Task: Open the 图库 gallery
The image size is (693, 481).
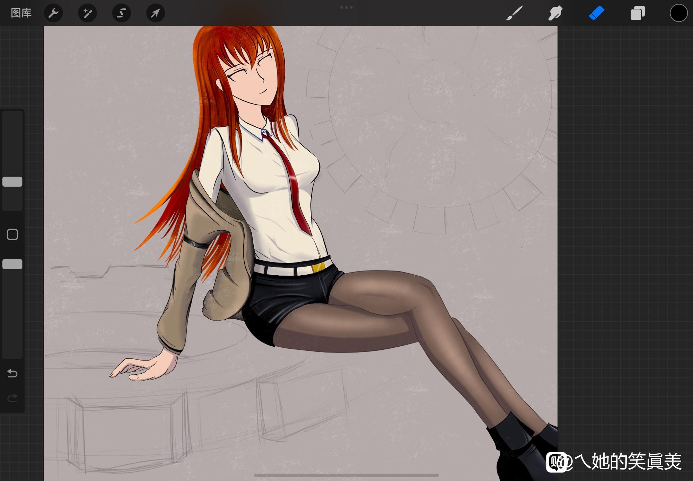Action: (21, 13)
